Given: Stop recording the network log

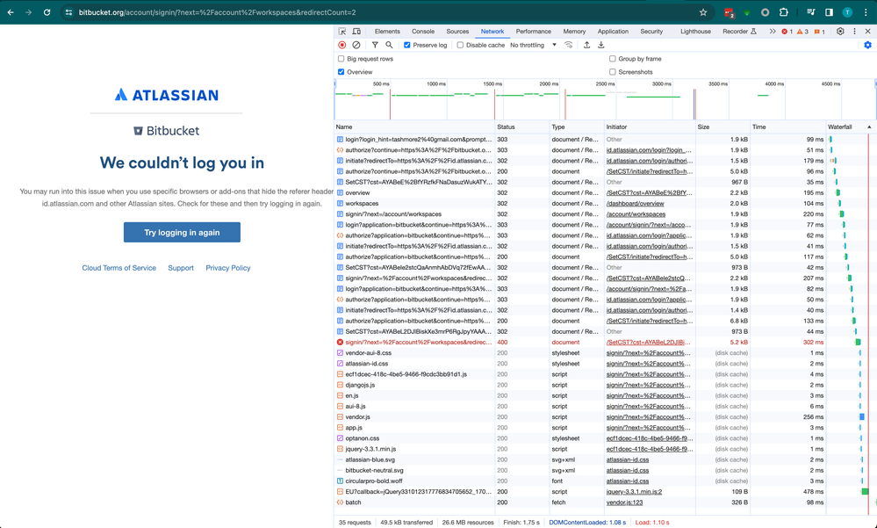Looking at the screenshot, I should [x=342, y=45].
